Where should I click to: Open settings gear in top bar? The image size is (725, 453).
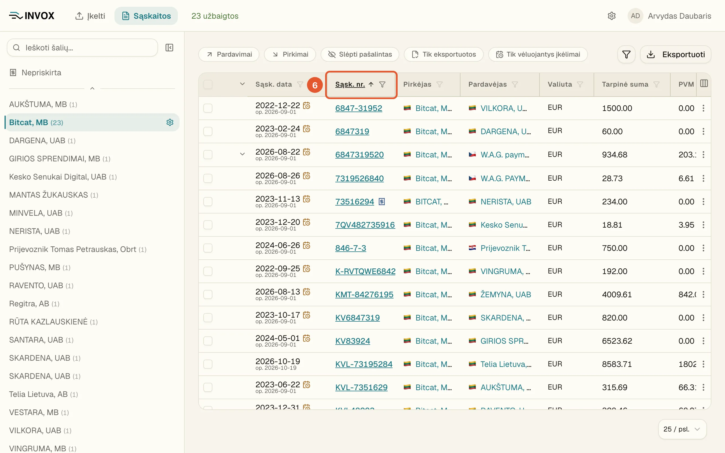point(611,16)
